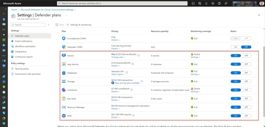The image size is (265, 127).
Task: Open portal settings gear icon
Action: click(x=213, y=3)
